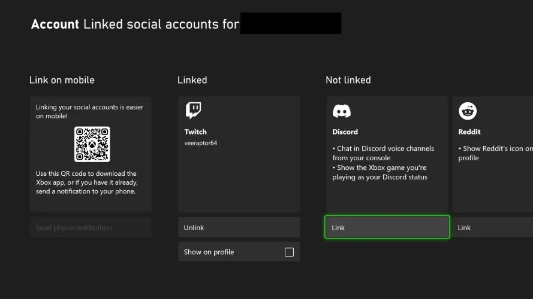This screenshot has height=299, width=533.
Task: Enable the Show on profile checkbox
Action: click(x=289, y=252)
